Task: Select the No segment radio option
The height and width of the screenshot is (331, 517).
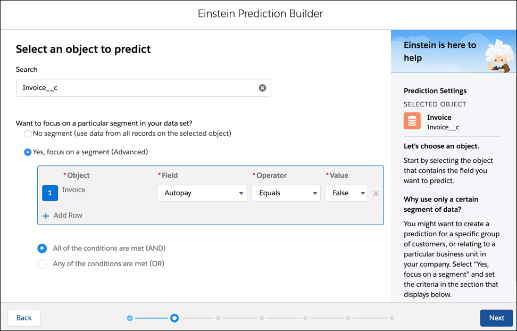Action: [x=28, y=134]
